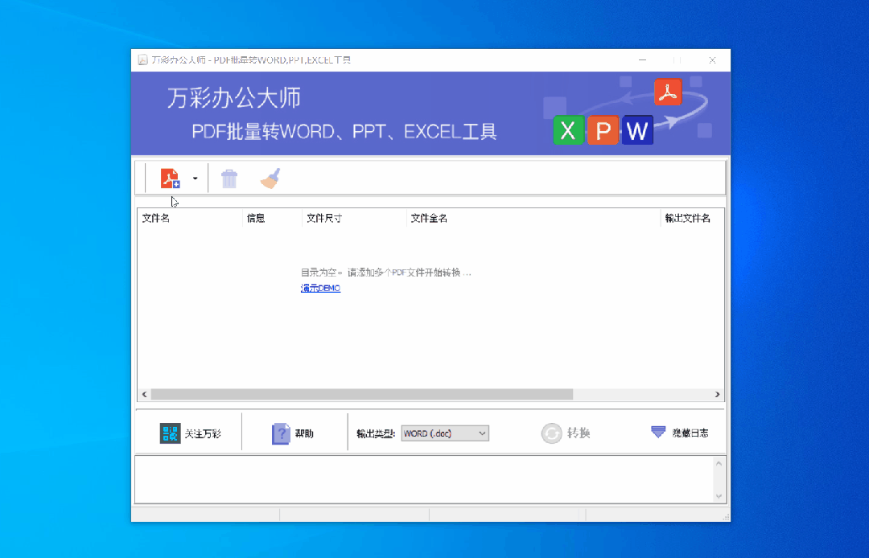Click the blue Word W icon in banner
This screenshot has height=558, width=869.
click(637, 130)
